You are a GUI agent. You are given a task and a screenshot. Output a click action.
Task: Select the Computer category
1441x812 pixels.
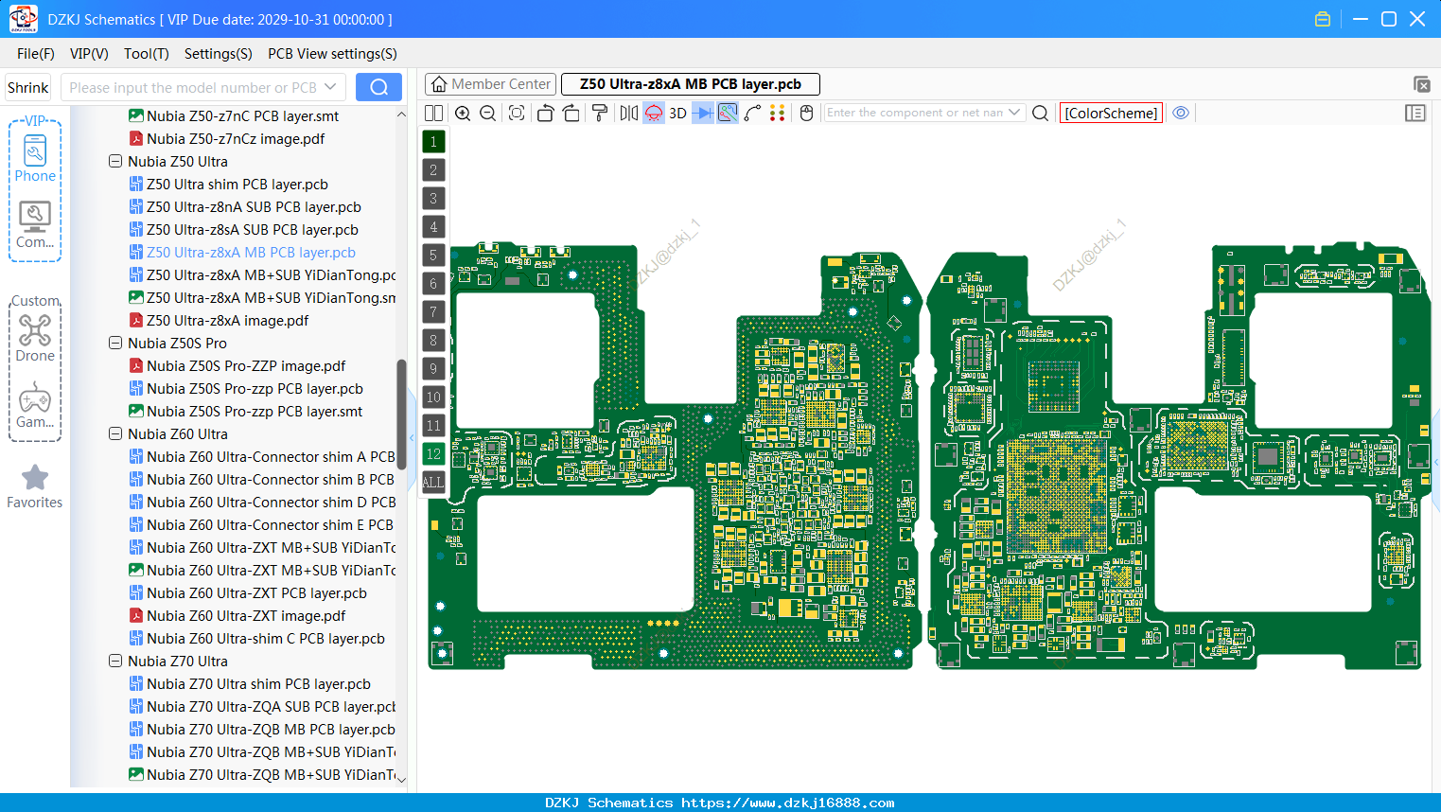(x=35, y=225)
